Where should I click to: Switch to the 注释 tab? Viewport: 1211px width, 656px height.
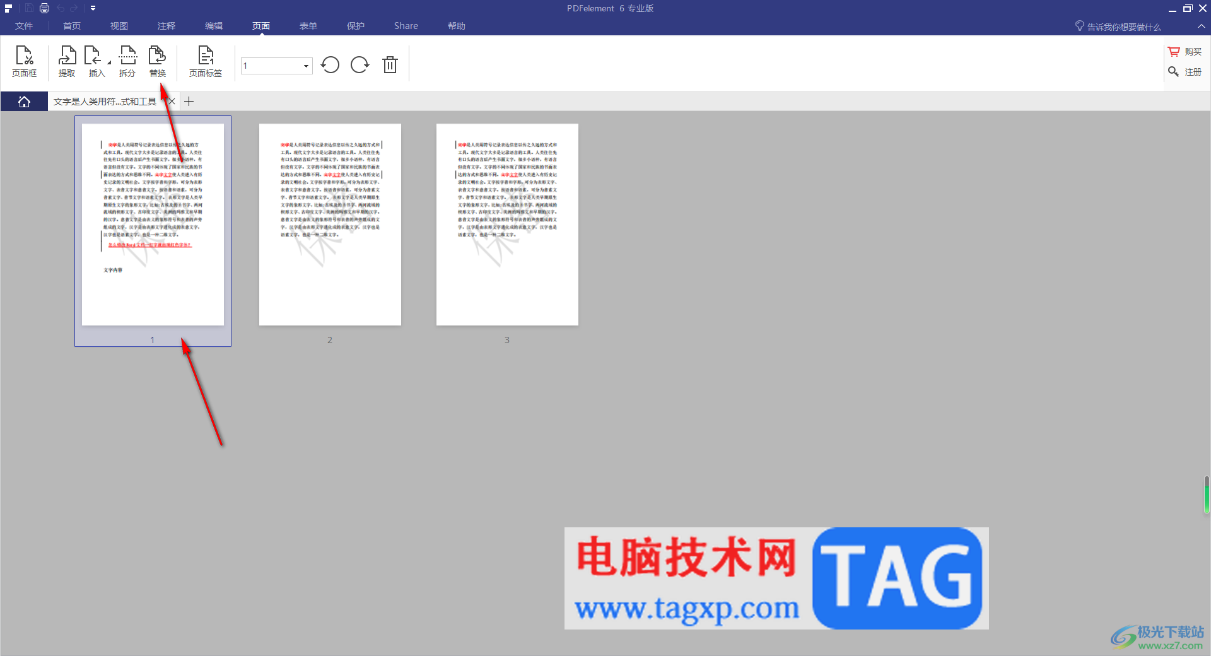pos(167,26)
